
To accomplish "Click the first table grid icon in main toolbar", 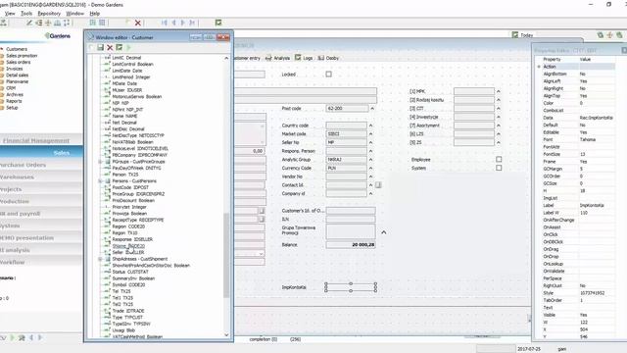I will [93, 23].
